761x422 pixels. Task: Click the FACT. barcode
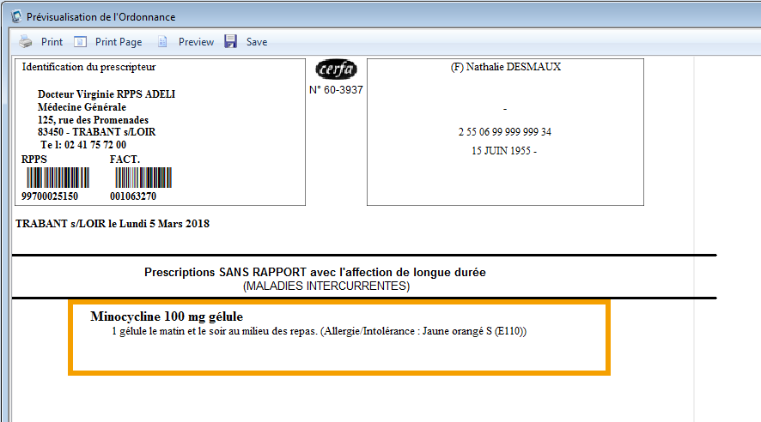[143, 178]
